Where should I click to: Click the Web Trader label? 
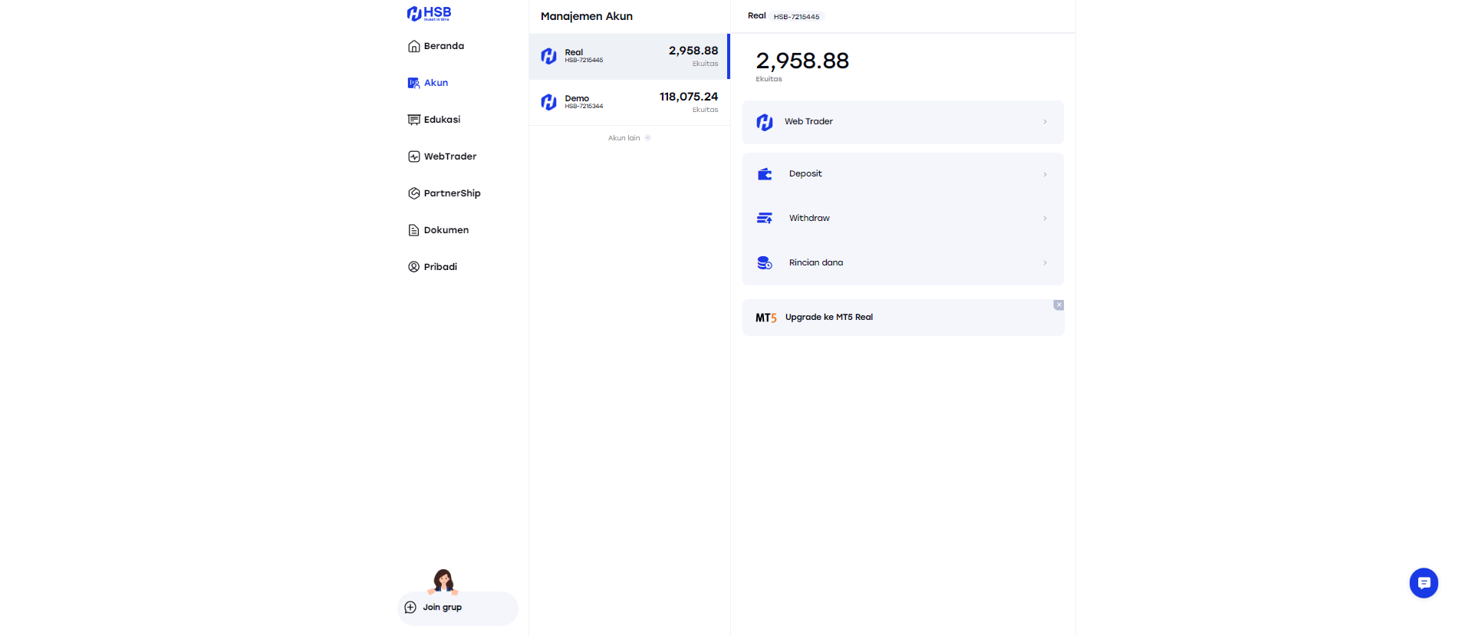pos(808,122)
